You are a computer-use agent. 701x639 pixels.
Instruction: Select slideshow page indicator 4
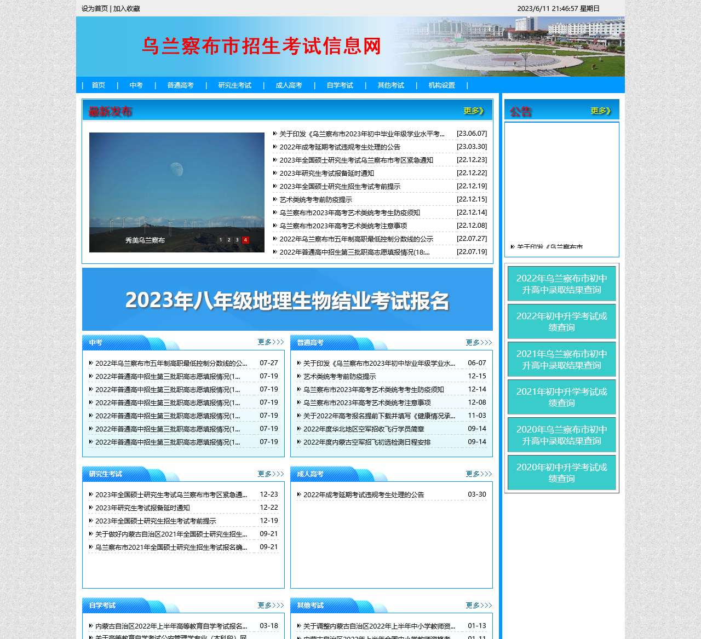(245, 240)
